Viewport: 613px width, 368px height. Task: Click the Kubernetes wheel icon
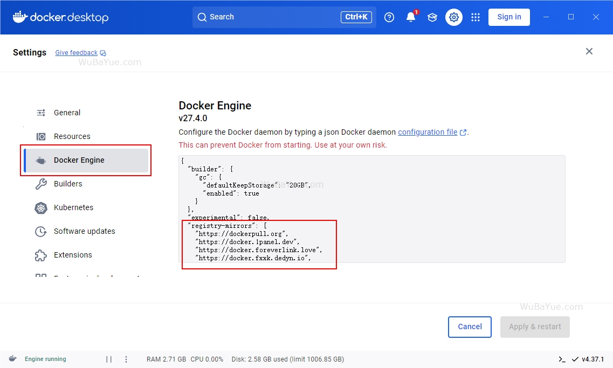coord(41,208)
